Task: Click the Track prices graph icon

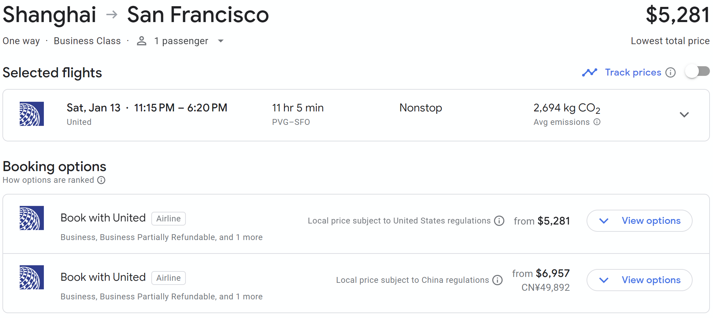Action: pos(589,72)
